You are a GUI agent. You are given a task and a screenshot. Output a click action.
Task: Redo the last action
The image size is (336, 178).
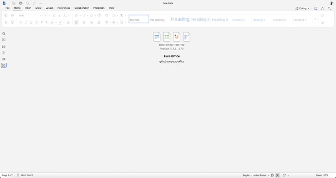pyautogui.click(x=34, y=3)
